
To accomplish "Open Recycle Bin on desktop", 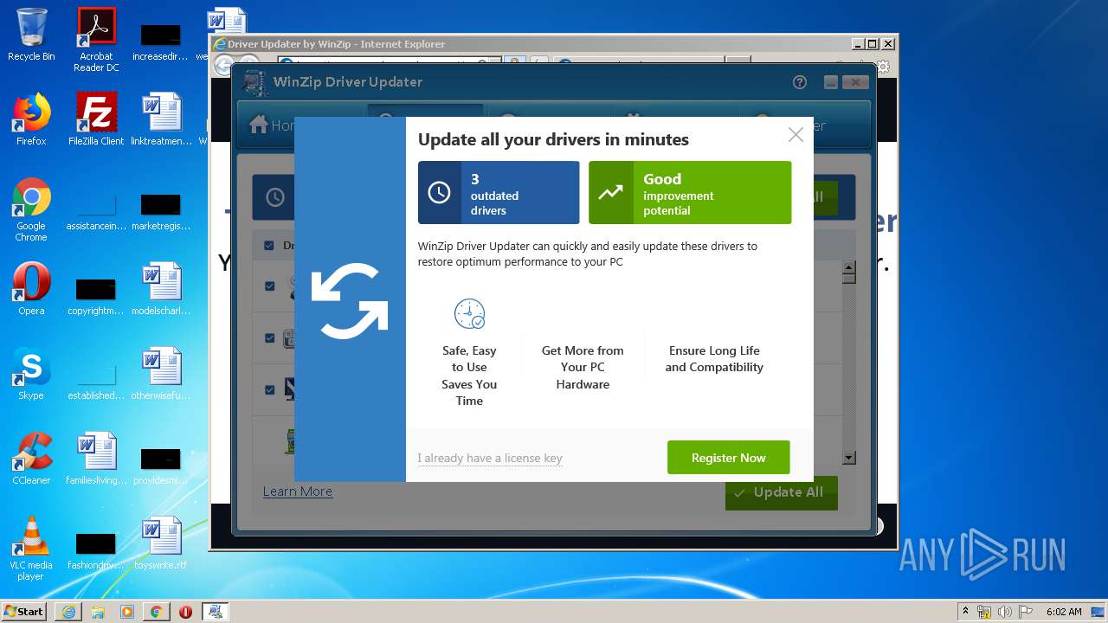I will coord(31,35).
